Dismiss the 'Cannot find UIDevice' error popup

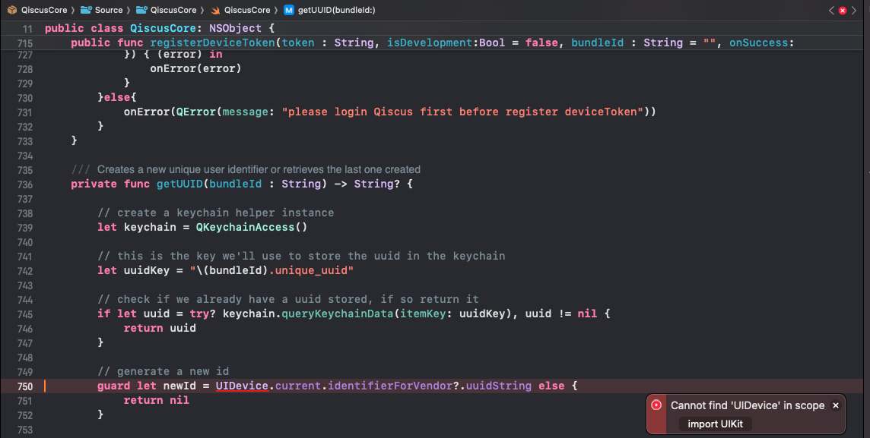click(836, 405)
